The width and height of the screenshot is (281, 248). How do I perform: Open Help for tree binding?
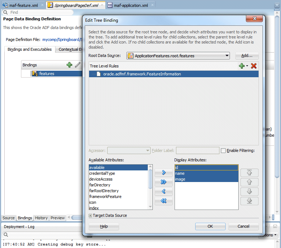104,226
